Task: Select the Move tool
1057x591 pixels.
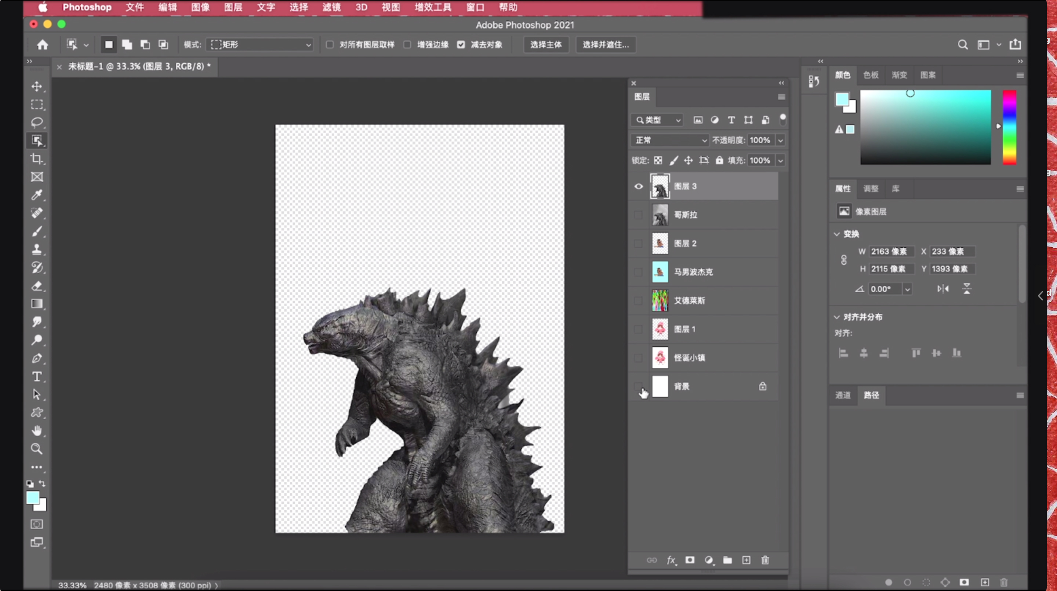Action: click(37, 87)
